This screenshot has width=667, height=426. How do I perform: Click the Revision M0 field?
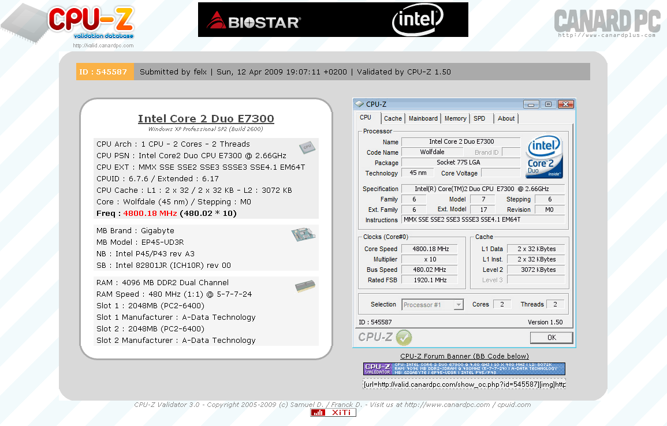(550, 210)
